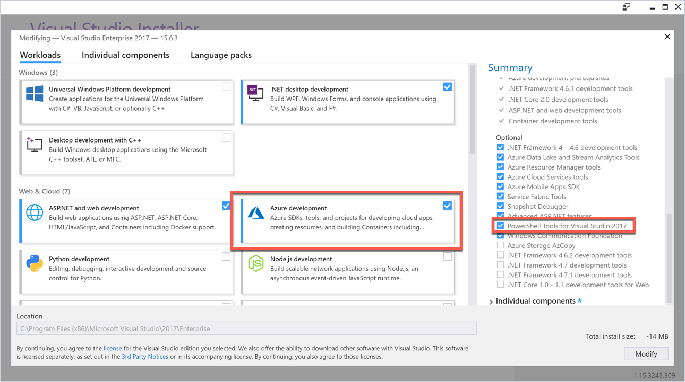The image size is (685, 382).
Task: Click 'ASP.NET and web development tools' in Summary
Action: pos(564,111)
